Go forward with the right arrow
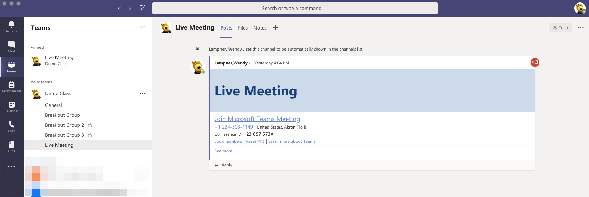The image size is (589, 197). (130, 8)
